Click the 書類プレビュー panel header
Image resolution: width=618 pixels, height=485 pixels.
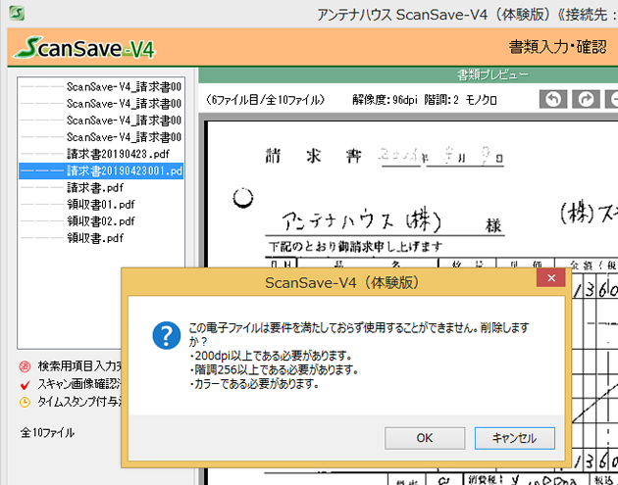(408, 74)
